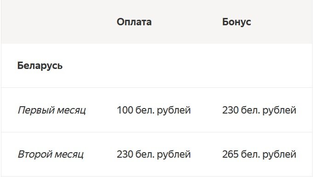313x177 pixels.
Task: Click the number 265 in bonus column
Action: (x=230, y=154)
